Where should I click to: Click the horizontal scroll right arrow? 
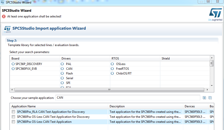coord(207,90)
